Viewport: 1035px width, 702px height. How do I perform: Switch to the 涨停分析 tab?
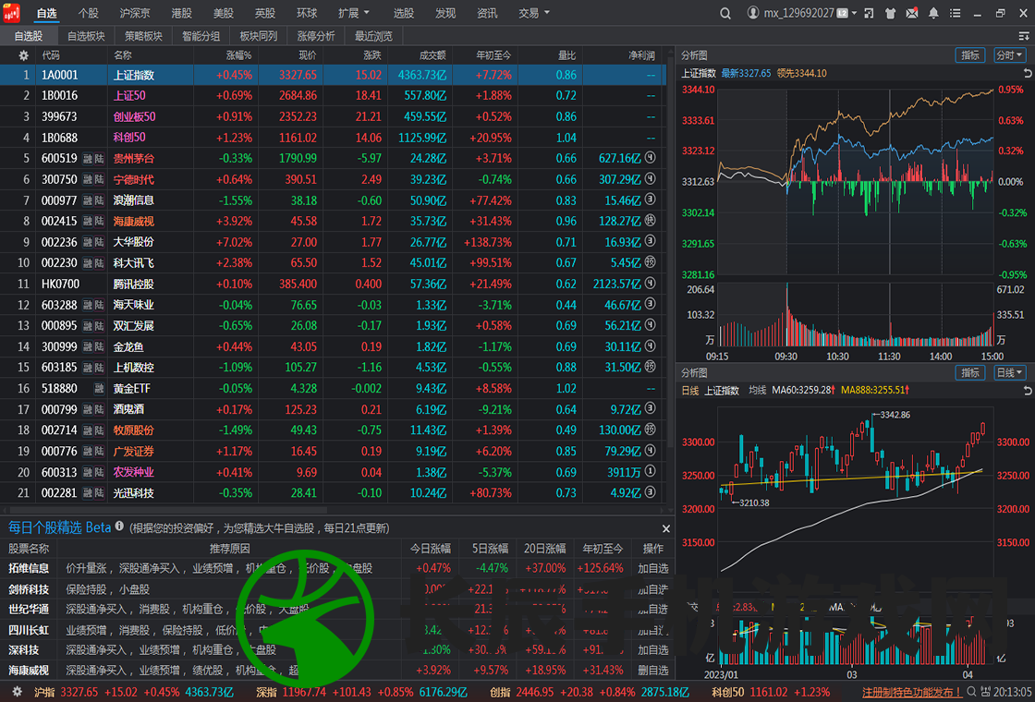tap(316, 36)
